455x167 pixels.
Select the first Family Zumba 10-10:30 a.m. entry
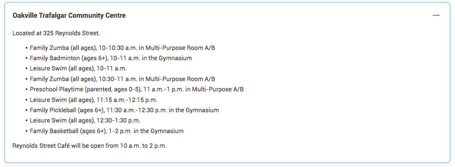tap(123, 48)
